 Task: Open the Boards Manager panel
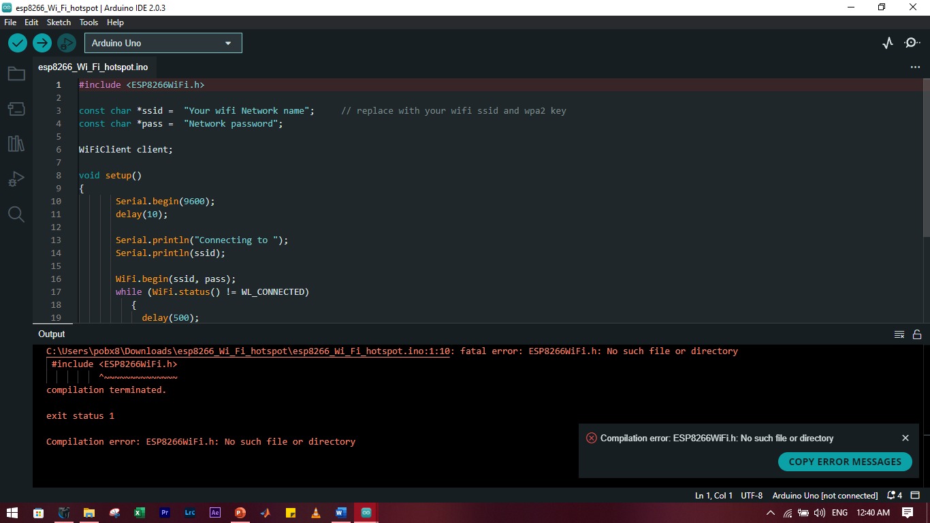[x=16, y=109]
